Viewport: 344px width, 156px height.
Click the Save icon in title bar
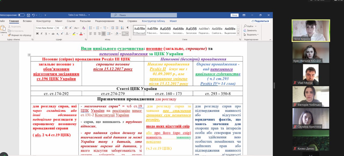pyautogui.click(x=28, y=15)
